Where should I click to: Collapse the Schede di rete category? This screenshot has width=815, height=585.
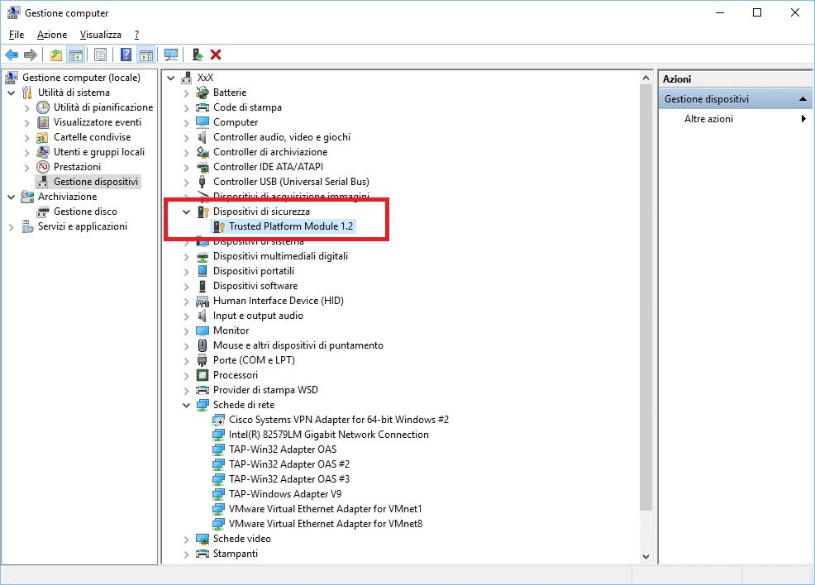186,405
